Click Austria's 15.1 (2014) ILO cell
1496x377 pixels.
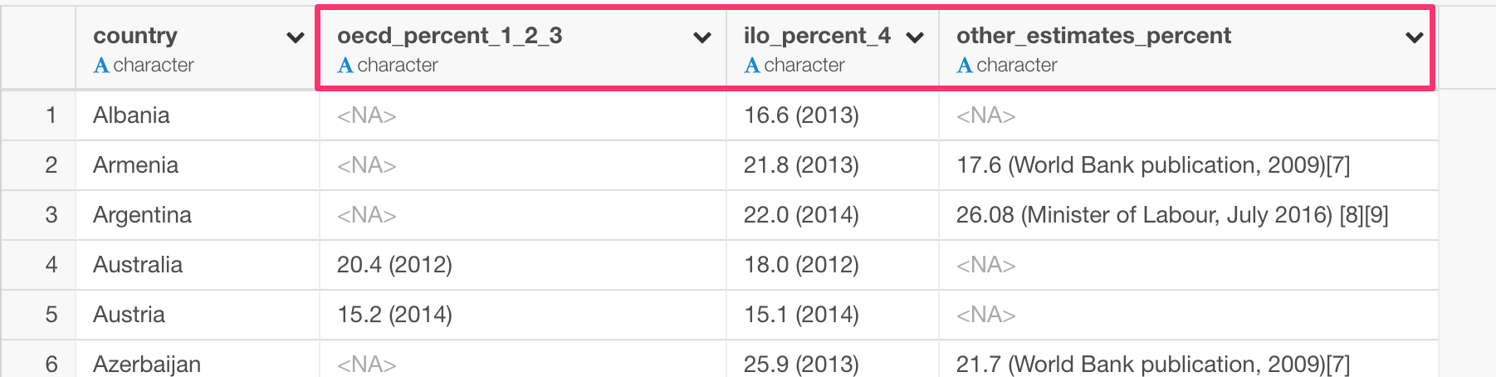(833, 315)
